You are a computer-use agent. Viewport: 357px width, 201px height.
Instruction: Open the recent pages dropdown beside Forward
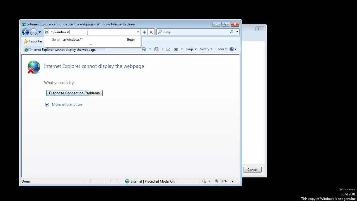40,32
